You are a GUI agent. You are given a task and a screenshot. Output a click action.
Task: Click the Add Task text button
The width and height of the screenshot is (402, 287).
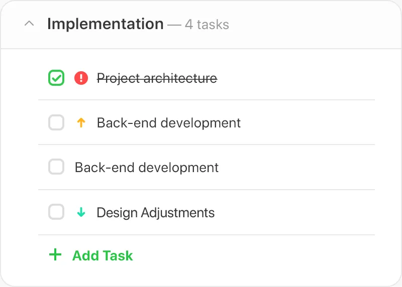103,255
